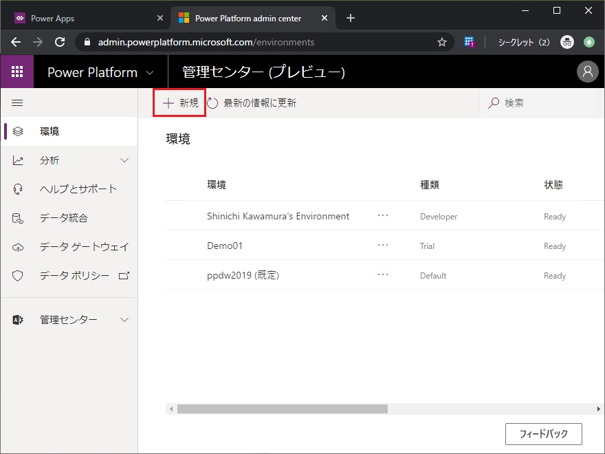
Task: Click the user account avatar icon
Action: tap(587, 72)
